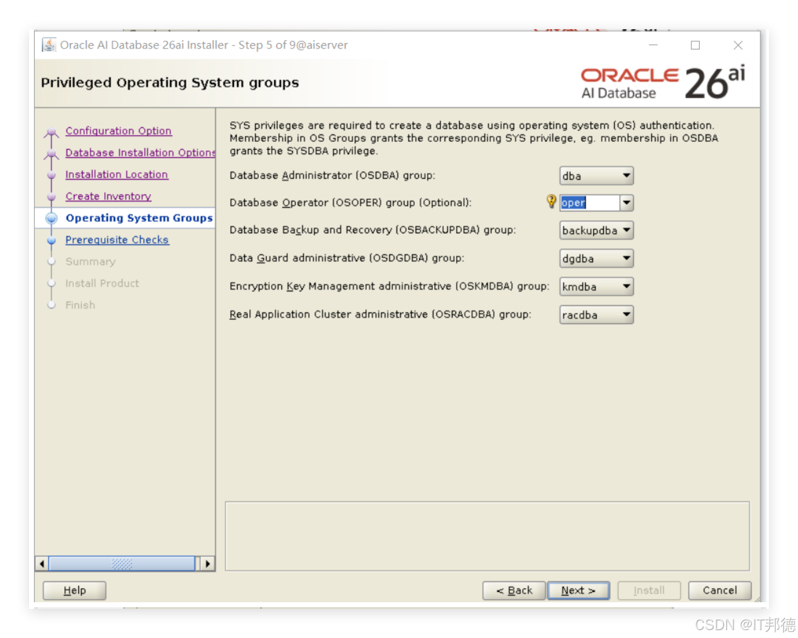
Task: Click the sidebar scrollbar left arrow
Action: 42,564
